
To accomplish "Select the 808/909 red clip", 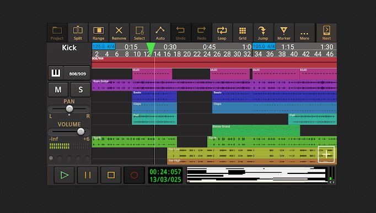I will (214, 63).
